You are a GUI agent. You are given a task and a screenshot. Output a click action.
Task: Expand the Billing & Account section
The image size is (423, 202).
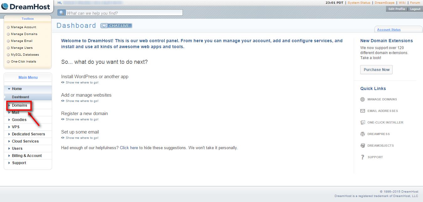point(27,156)
